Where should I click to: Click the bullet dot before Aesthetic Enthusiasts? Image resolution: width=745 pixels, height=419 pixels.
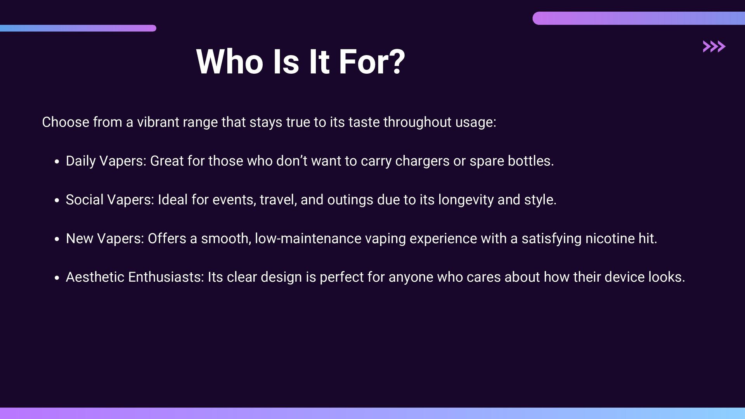57,278
